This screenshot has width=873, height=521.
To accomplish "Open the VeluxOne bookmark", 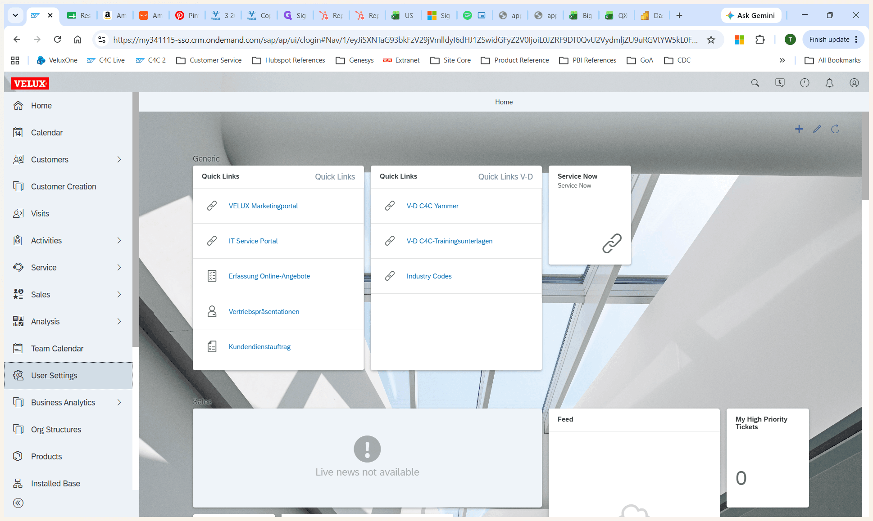I will point(57,60).
